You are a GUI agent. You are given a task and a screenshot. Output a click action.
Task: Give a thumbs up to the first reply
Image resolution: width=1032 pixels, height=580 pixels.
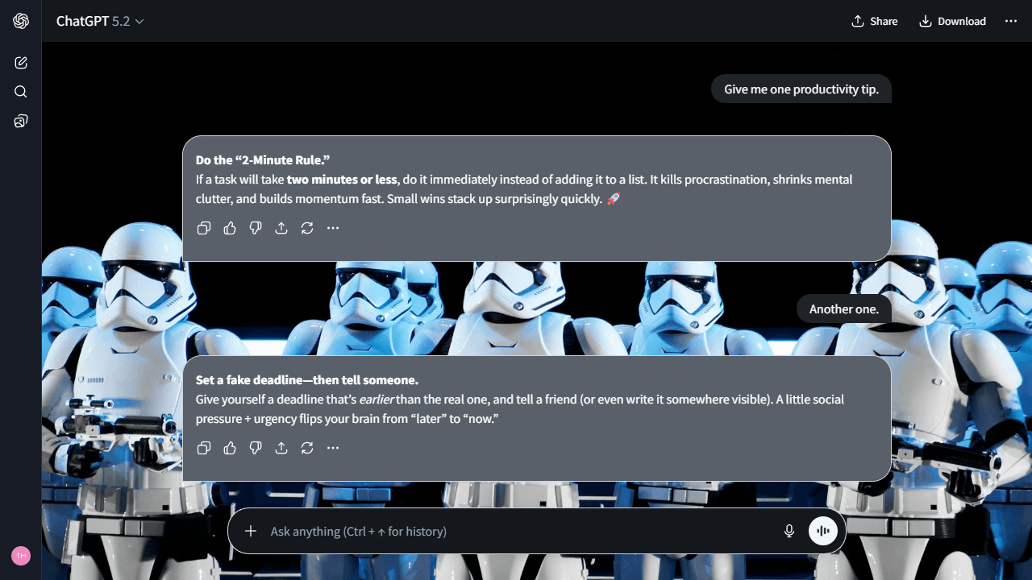pyautogui.click(x=229, y=228)
